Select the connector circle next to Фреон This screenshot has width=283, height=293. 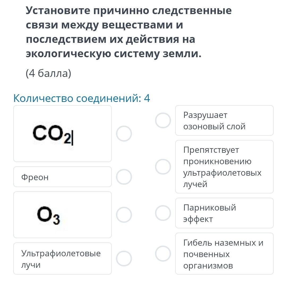[x=124, y=177]
